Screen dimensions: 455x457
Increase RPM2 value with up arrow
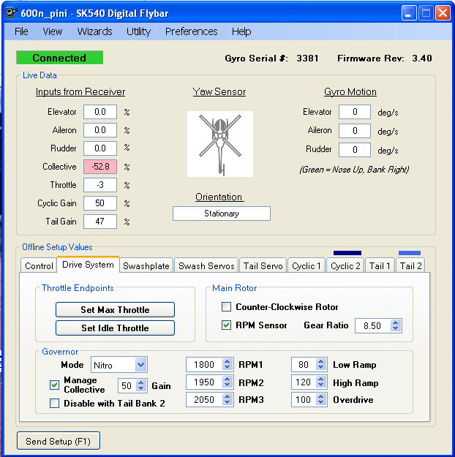[227, 379]
